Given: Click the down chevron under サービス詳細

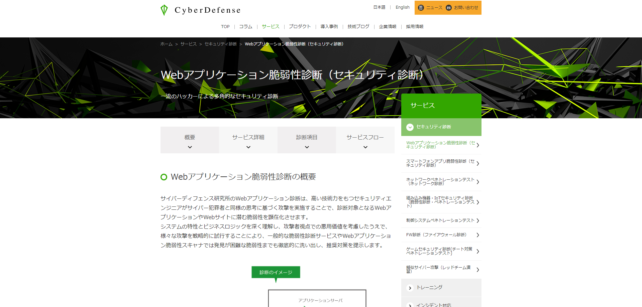Looking at the screenshot, I should 248,147.
